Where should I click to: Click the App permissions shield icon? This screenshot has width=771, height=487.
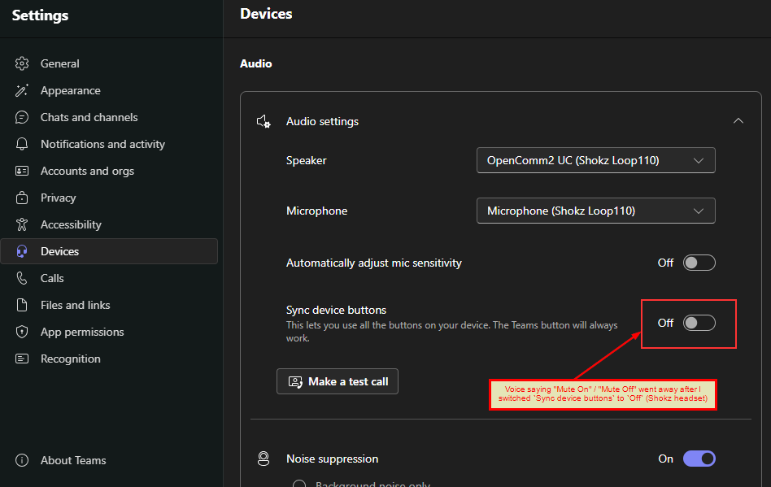[22, 332]
